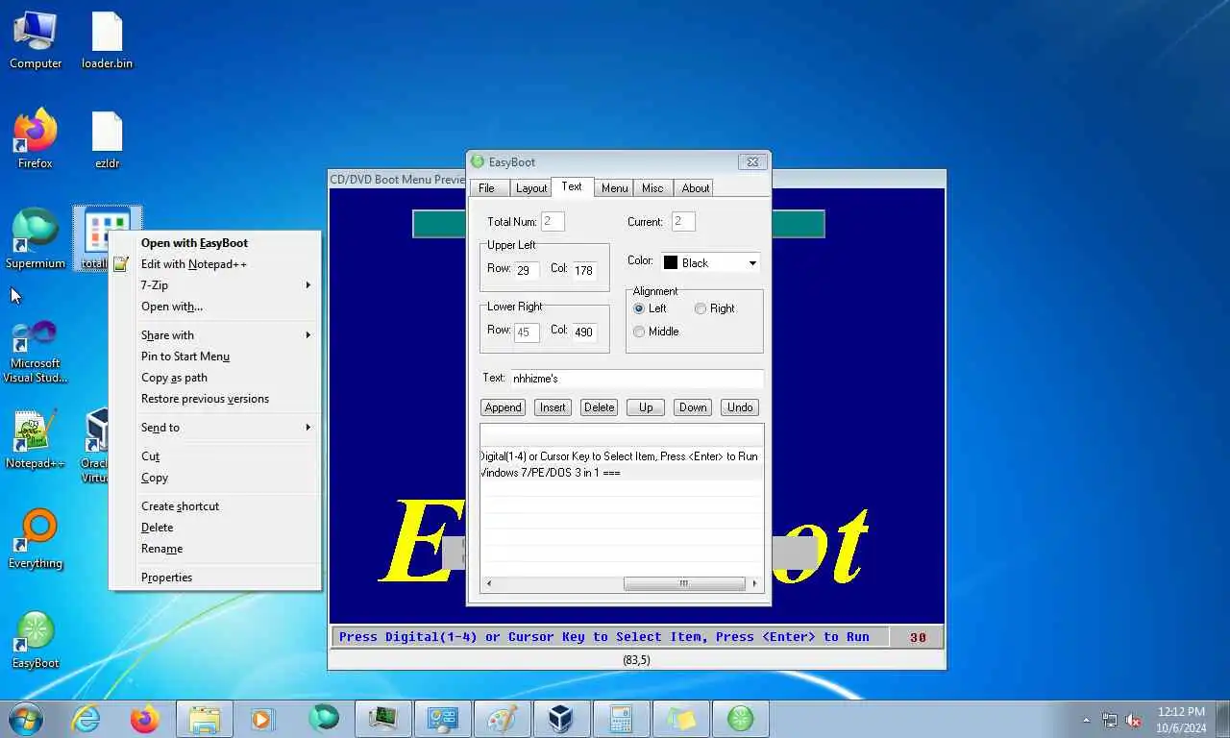
Task: Select the Oracle VirtualBox desktop shortcut
Action: 95,446
